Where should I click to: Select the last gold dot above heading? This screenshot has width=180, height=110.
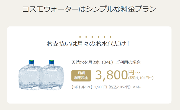tap(110, 37)
